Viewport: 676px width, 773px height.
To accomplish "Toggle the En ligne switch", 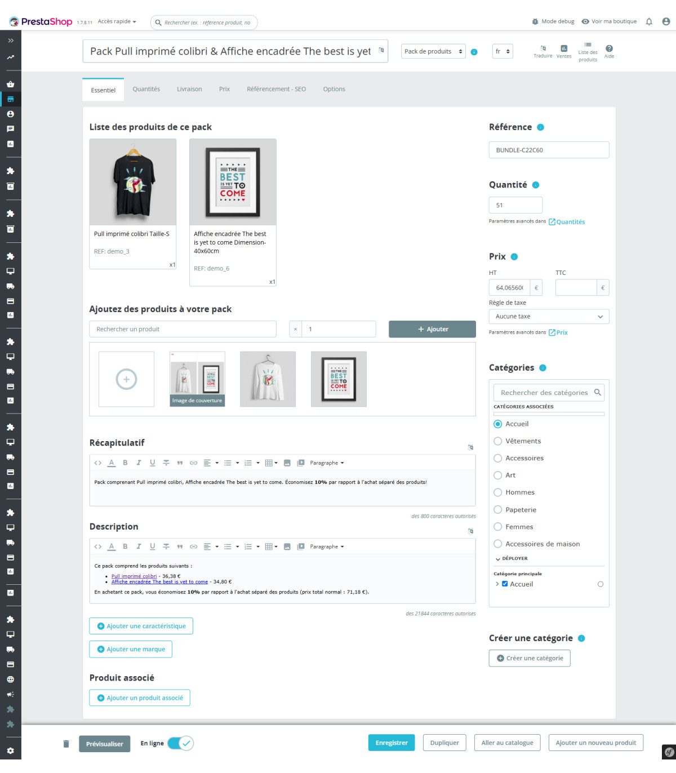I will pos(180,743).
